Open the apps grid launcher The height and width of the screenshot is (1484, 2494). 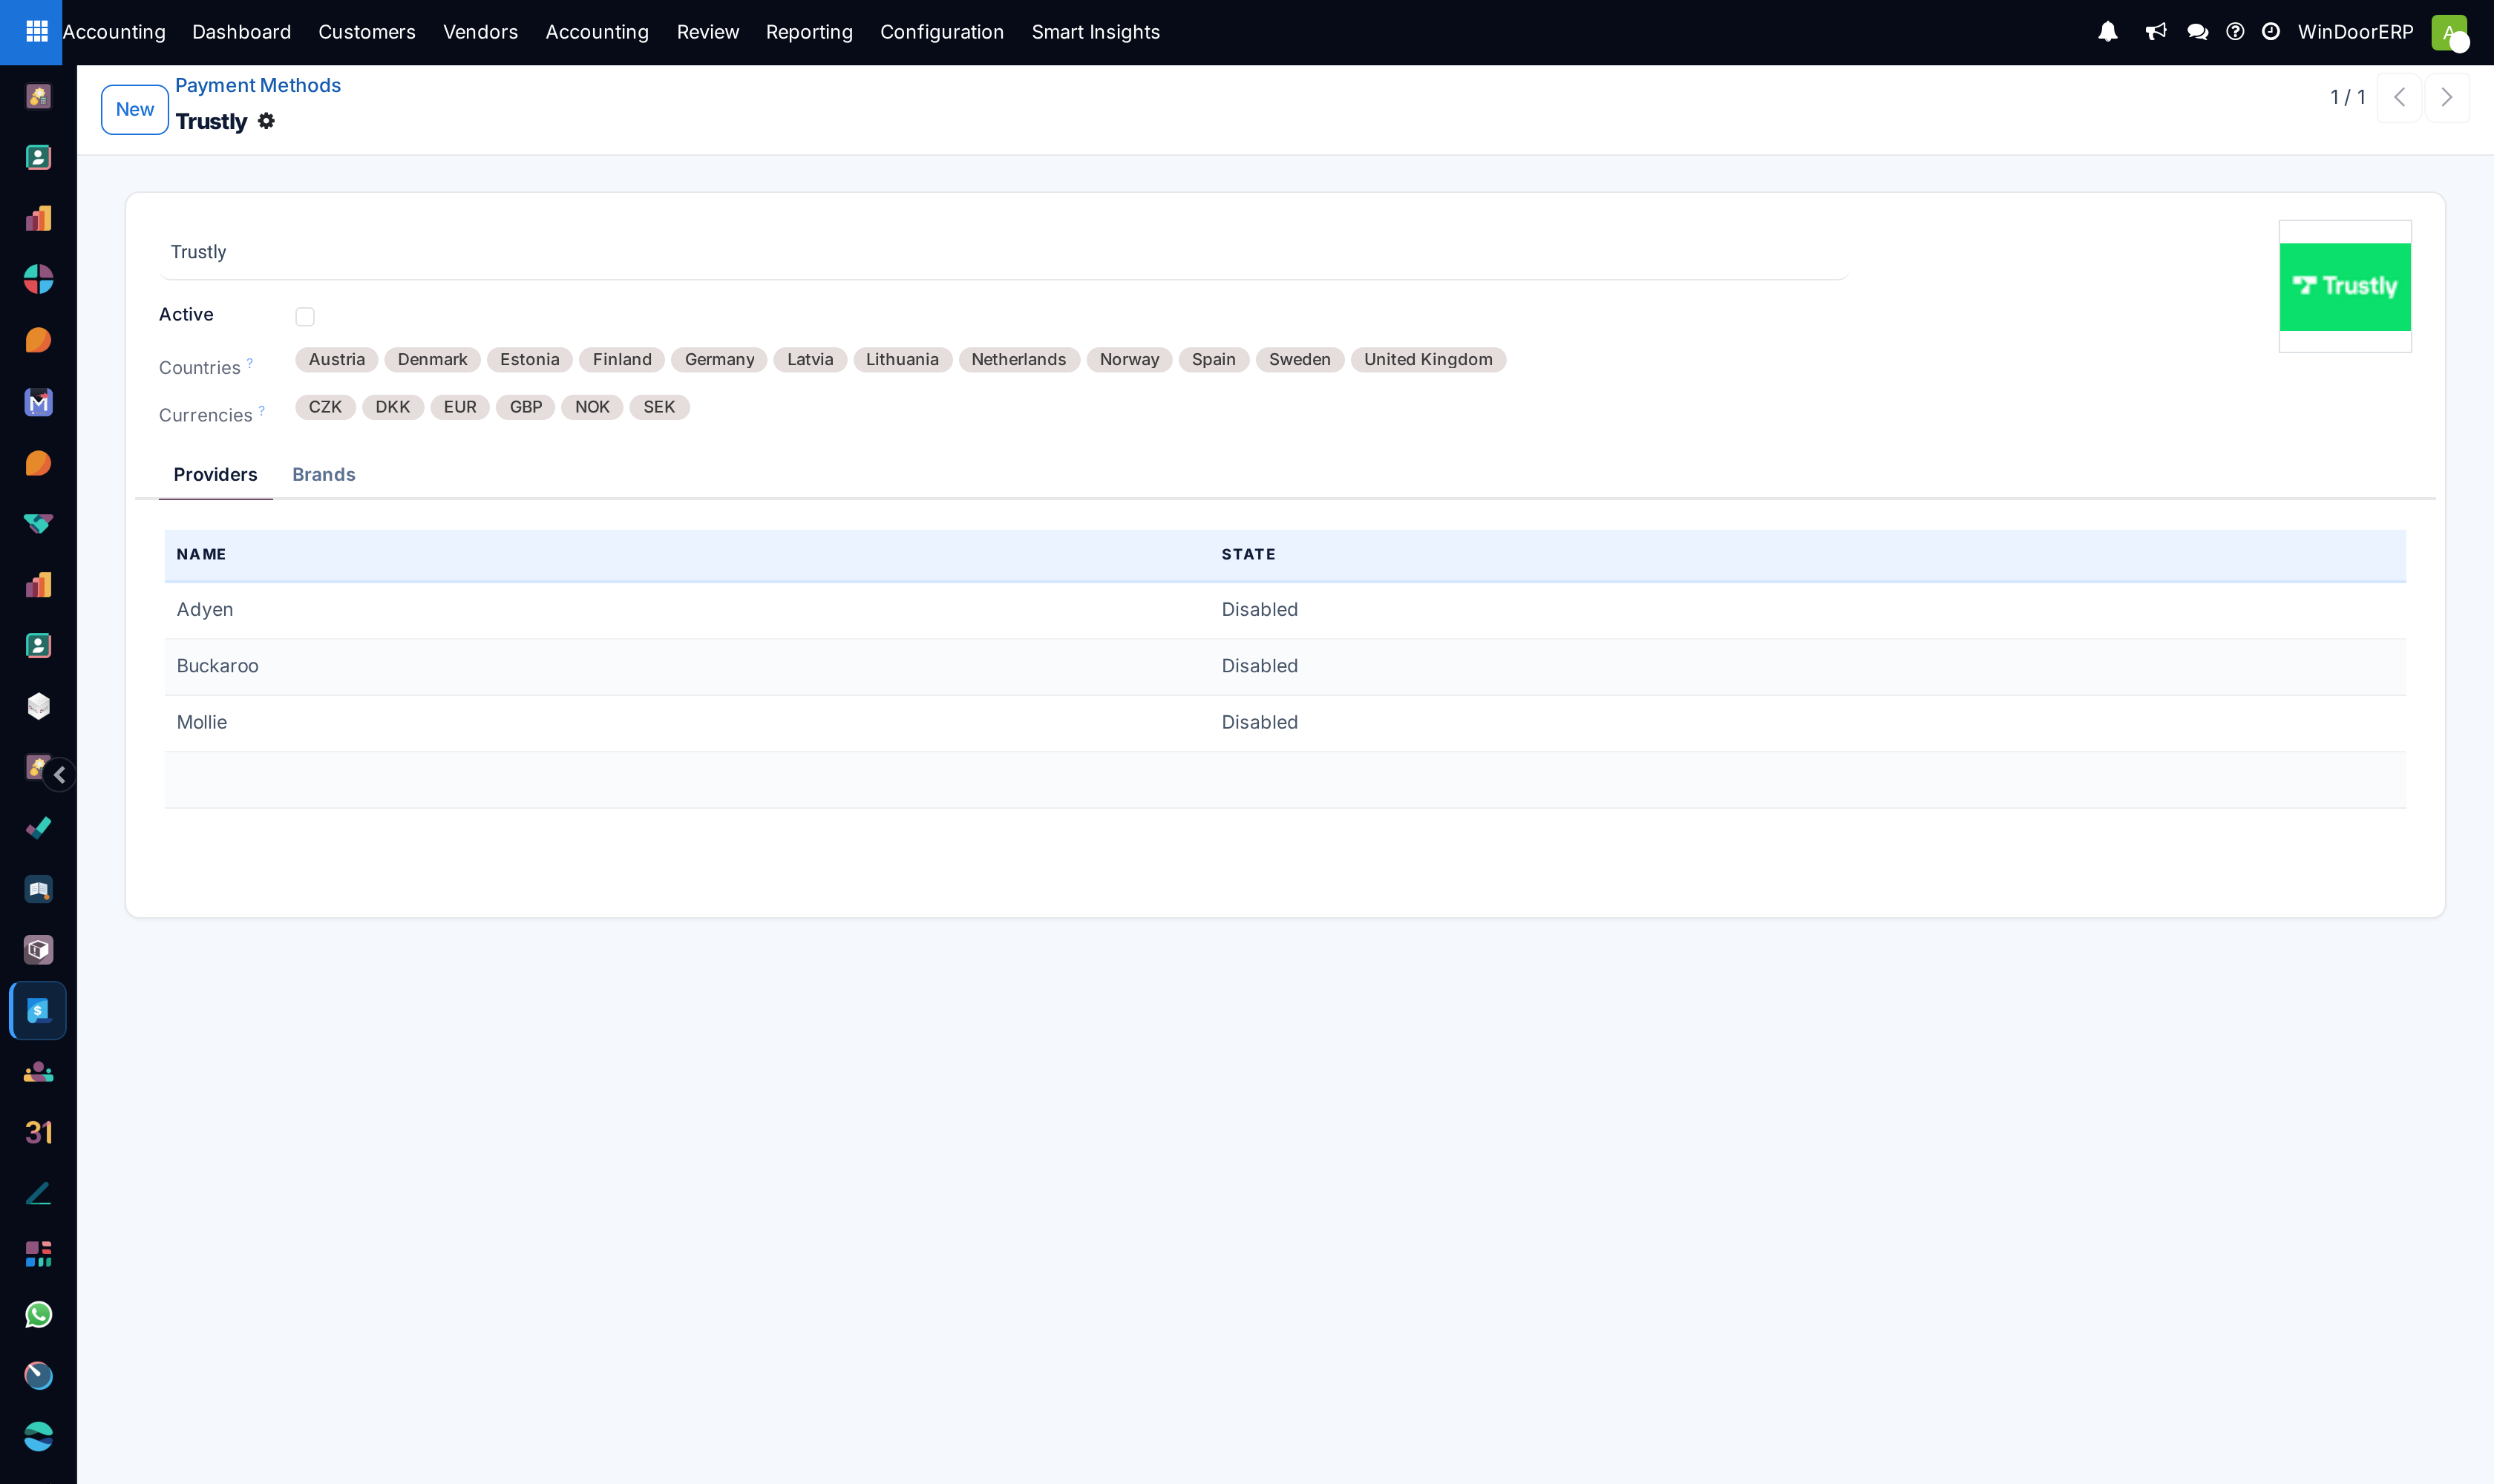pyautogui.click(x=37, y=32)
